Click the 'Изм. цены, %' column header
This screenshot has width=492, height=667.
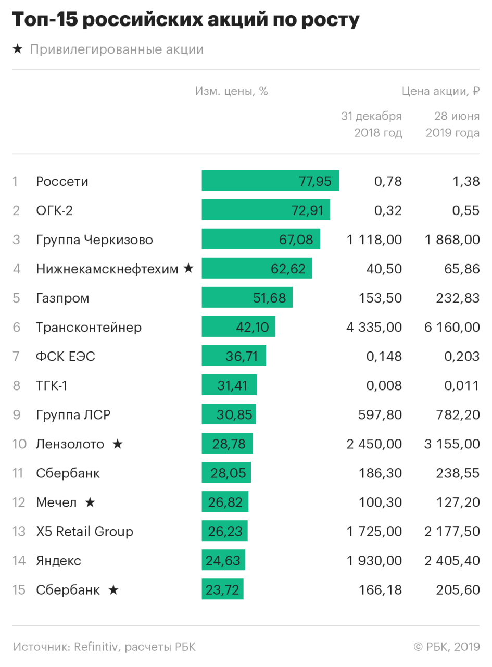(231, 92)
